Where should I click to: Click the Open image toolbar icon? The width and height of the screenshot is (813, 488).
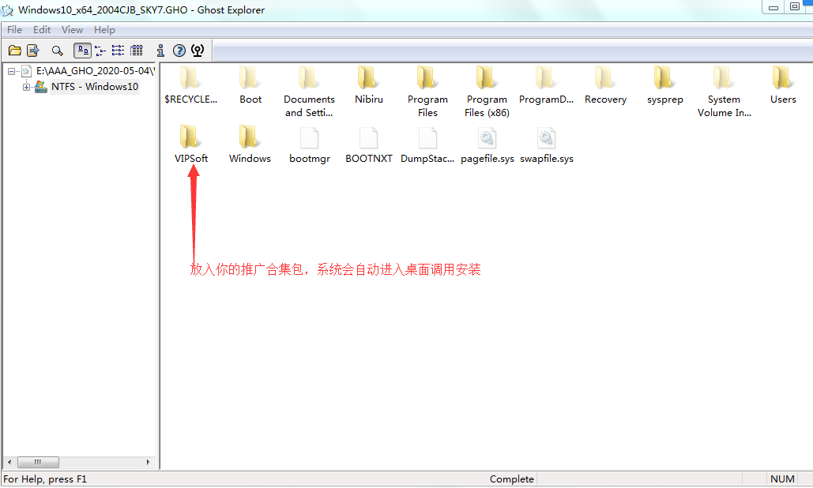(14, 51)
